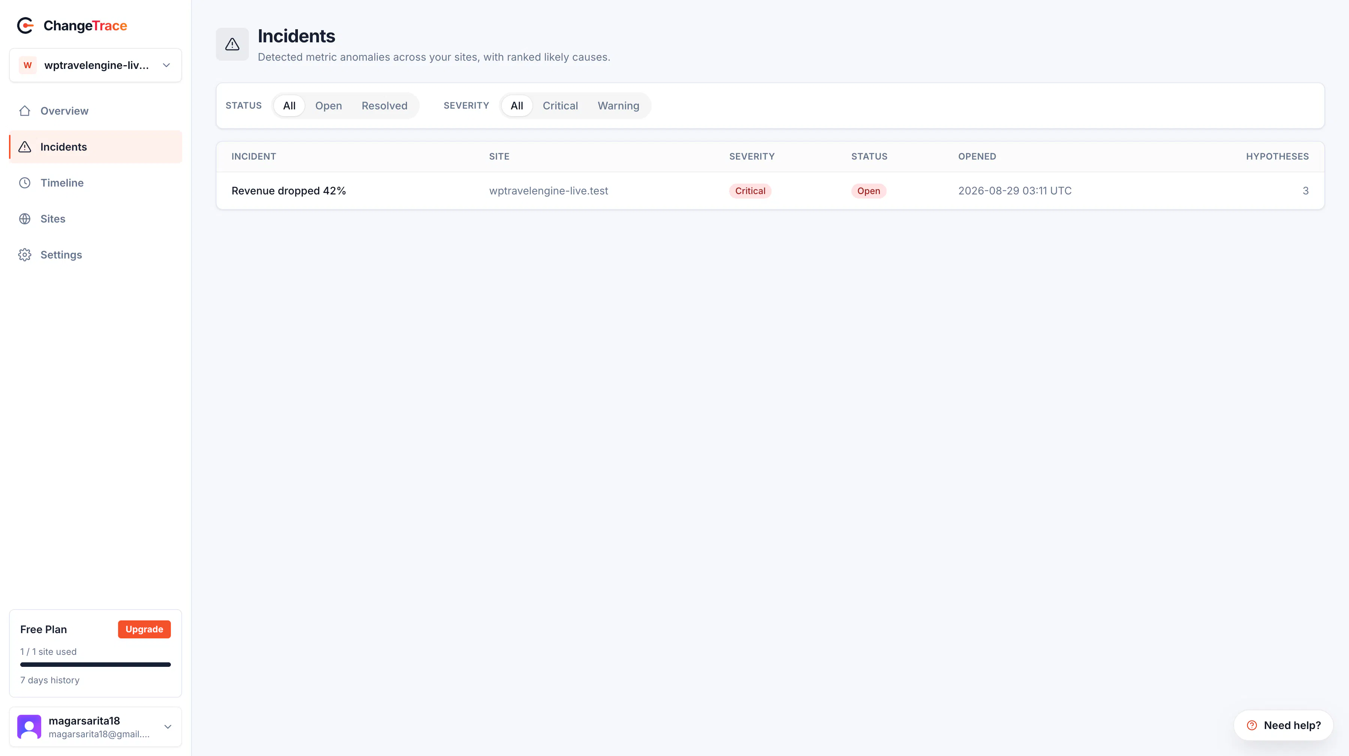This screenshot has height=756, width=1349.
Task: Open the magarsarita18 account menu
Action: point(95,727)
